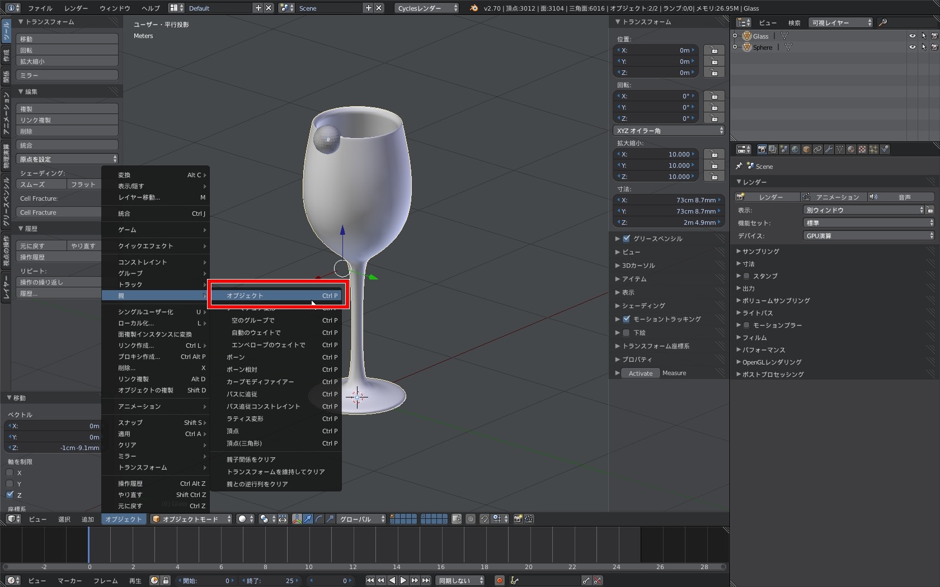Select the scale manipulator icon
This screenshot has height=587, width=940.
(330, 519)
